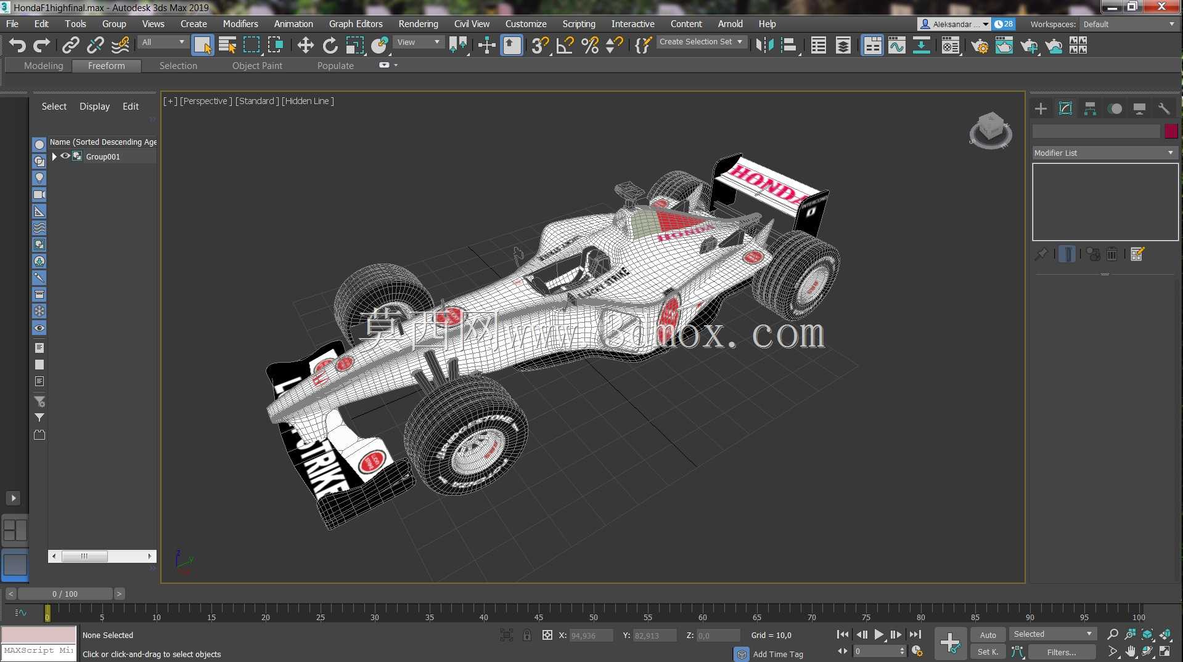Toggle the 3D Snaps icon
The height and width of the screenshot is (662, 1183).
(x=540, y=46)
